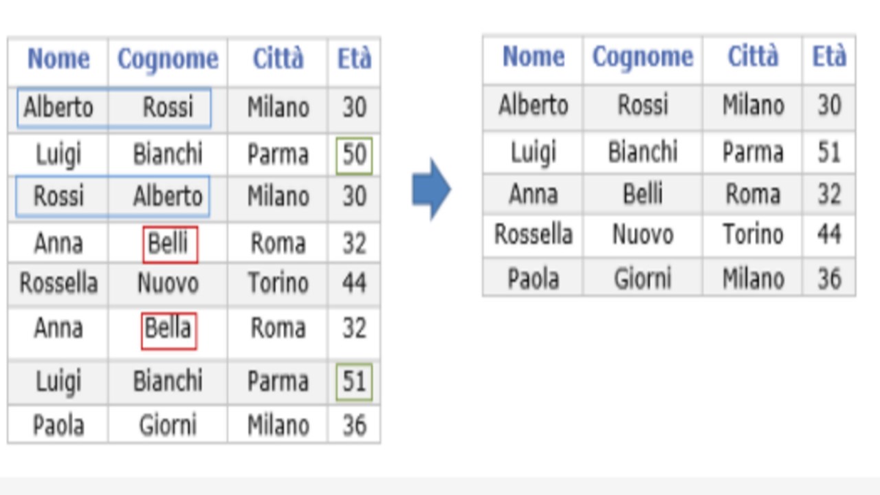Select "Giorni" in the right result table
The width and height of the screenshot is (880, 495).
[642, 279]
